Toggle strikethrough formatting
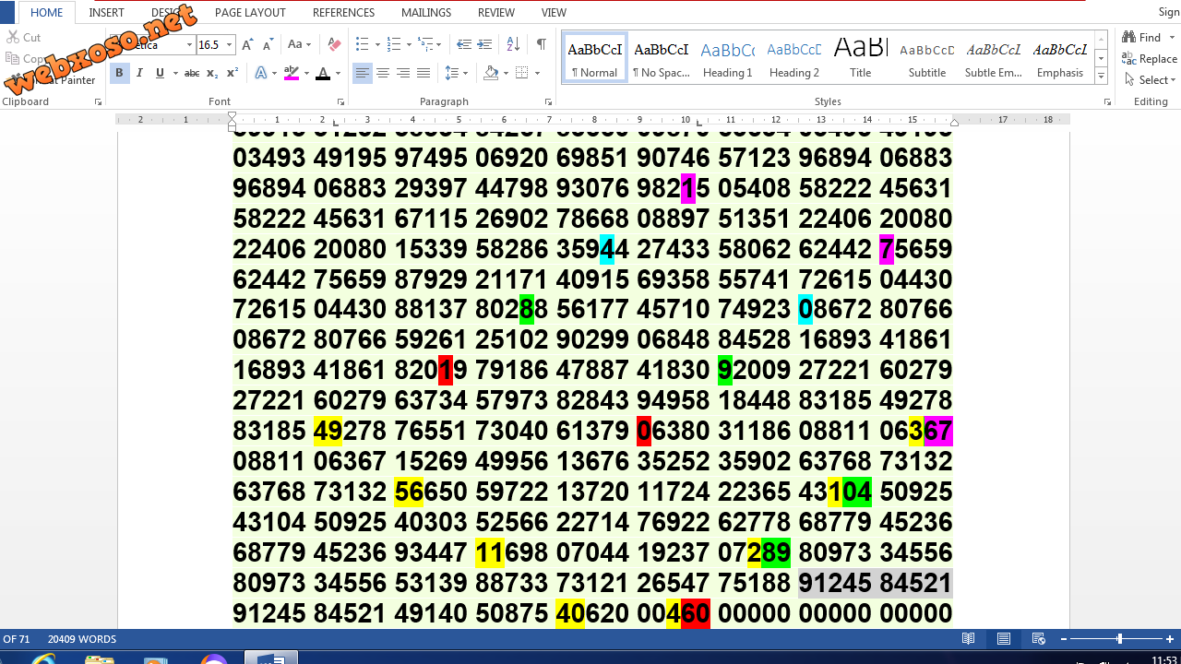The width and height of the screenshot is (1181, 664). click(192, 73)
